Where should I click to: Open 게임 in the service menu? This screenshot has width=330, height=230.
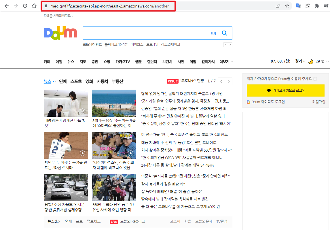point(193,62)
